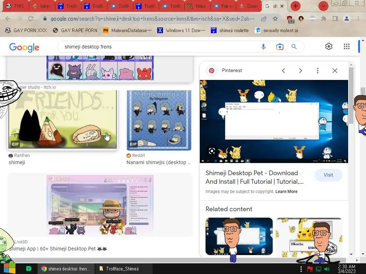
Task: Open the Nanami shimejis Reddit result
Action: [x=158, y=162]
